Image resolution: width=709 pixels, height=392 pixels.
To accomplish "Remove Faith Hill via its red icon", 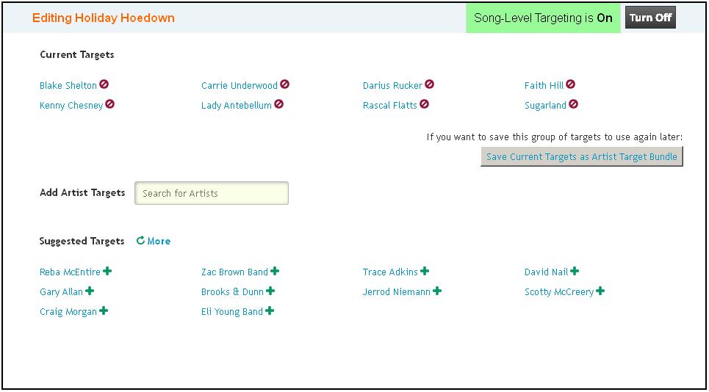I will click(x=570, y=84).
